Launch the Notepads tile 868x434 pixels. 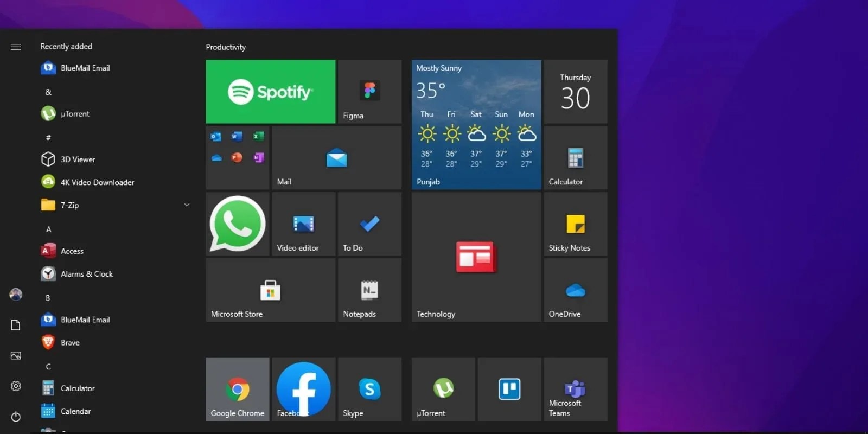click(x=369, y=290)
